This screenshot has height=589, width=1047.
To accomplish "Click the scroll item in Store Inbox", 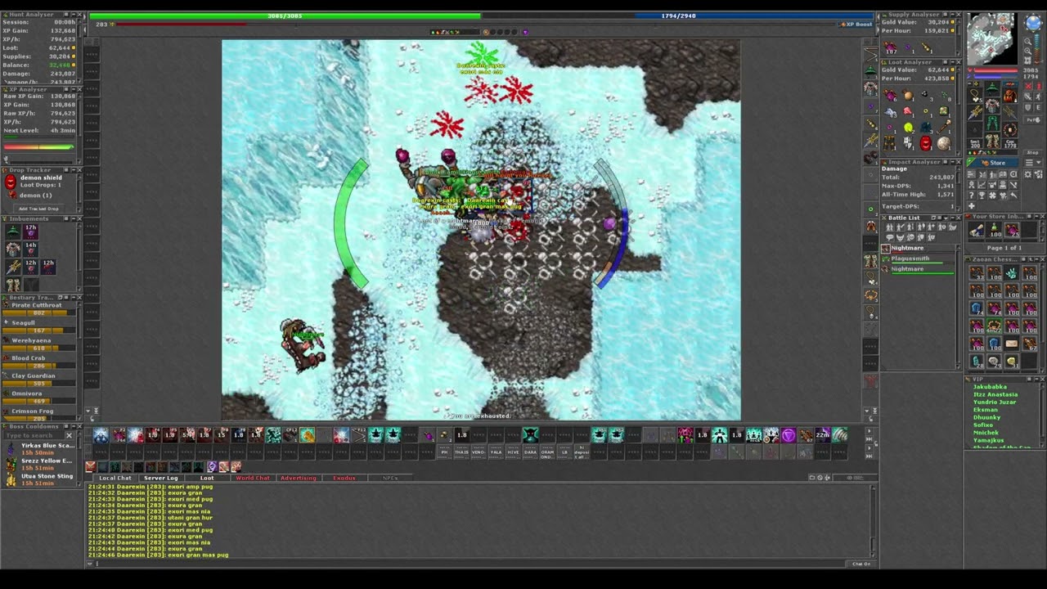I will 977,231.
